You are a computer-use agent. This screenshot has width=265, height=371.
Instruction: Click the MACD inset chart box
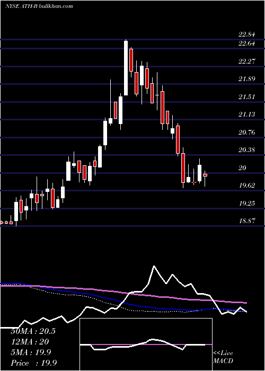click(x=146, y=344)
